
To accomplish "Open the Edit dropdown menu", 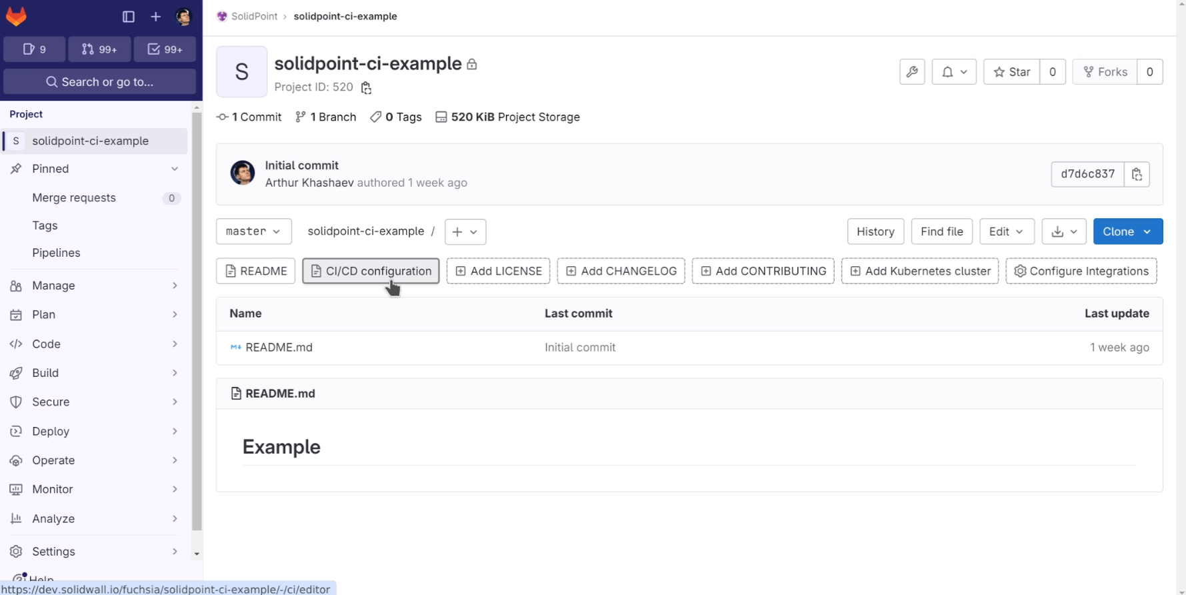I will [1007, 231].
